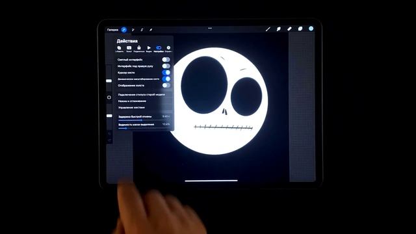
Task: Toggle Интерфейс под правую руку switch
Action: tap(166, 66)
